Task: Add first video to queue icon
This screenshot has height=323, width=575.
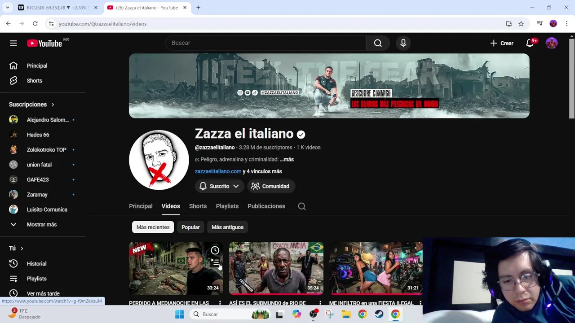Action: coord(215,263)
